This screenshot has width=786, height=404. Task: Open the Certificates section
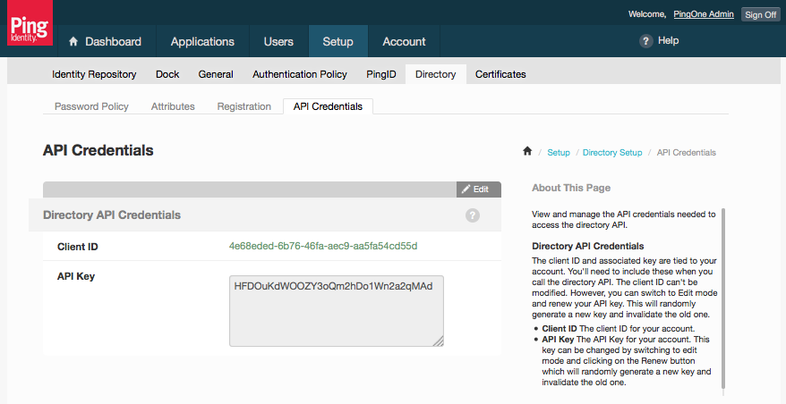(x=500, y=74)
